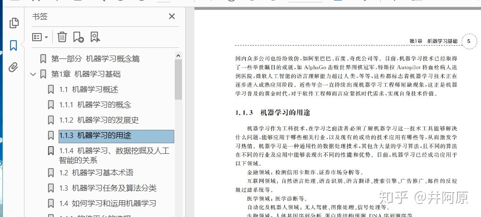Collapse the 第1章 机器学习基础 bookmark
Image resolution: width=481 pixels, height=217 pixels.
[33, 74]
